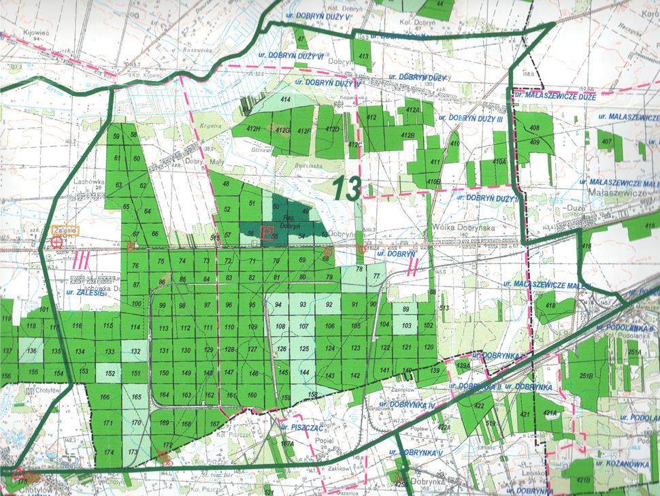The image size is (660, 496).
Task: Select forest parcel 251B
Action: 586,376
